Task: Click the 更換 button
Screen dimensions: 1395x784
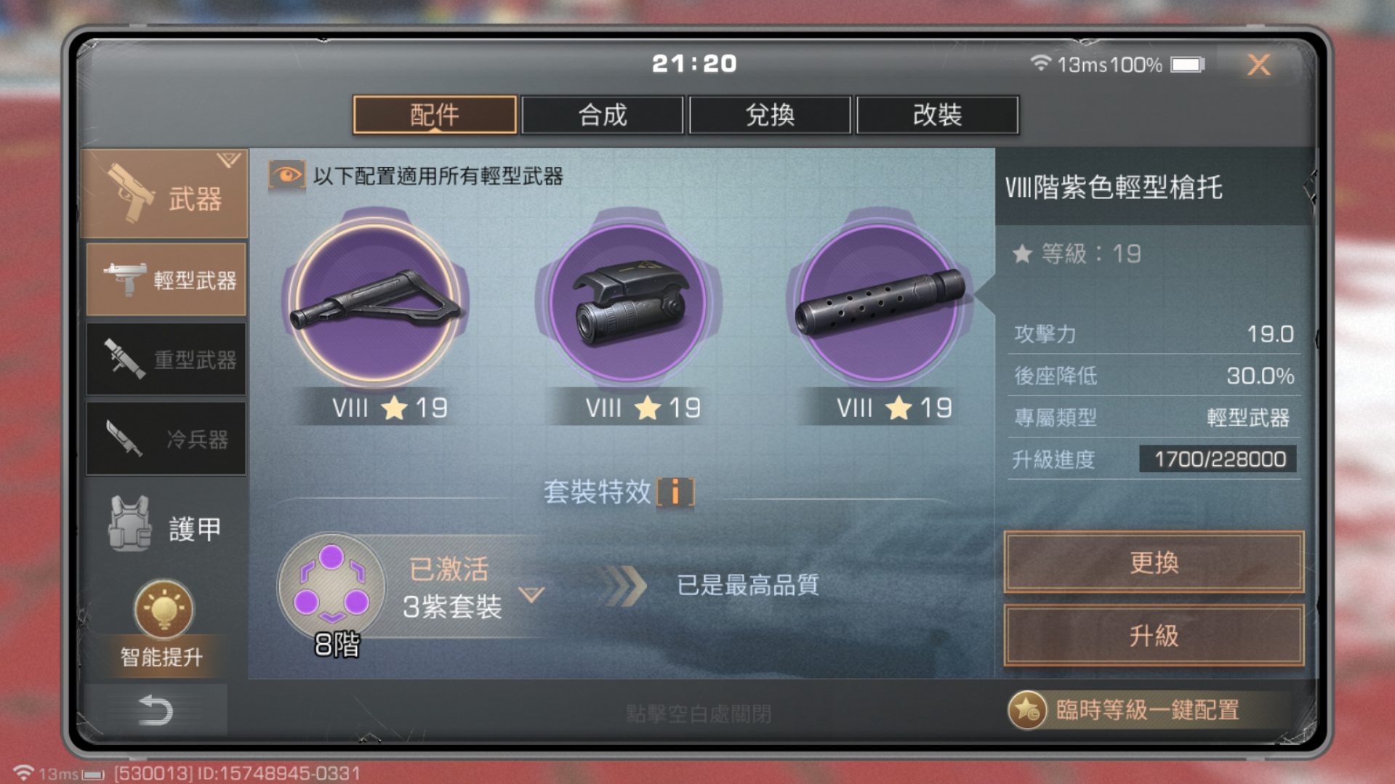Action: click(1154, 562)
